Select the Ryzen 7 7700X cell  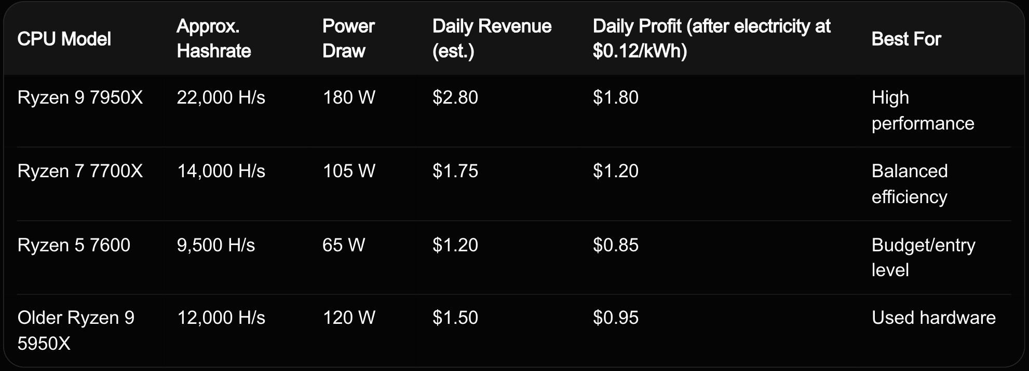click(80, 171)
